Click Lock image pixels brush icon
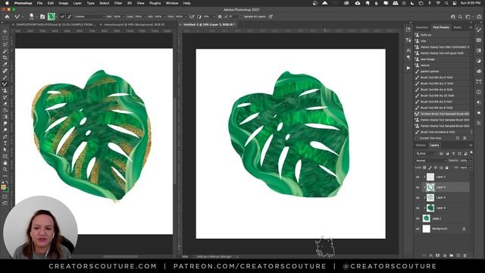Viewport: 485px width, 273px height. 430,168
